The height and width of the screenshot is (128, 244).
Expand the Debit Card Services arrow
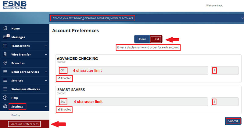pos(46,72)
